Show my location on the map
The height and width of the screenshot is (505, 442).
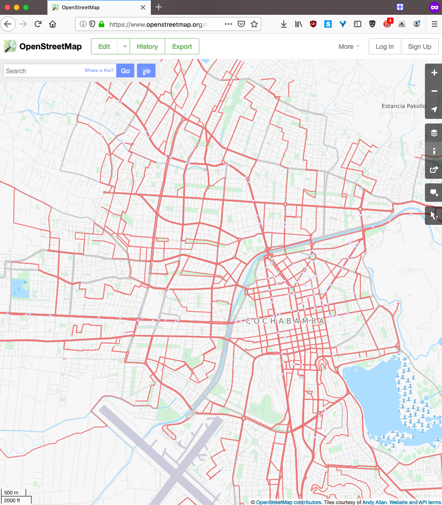434,110
